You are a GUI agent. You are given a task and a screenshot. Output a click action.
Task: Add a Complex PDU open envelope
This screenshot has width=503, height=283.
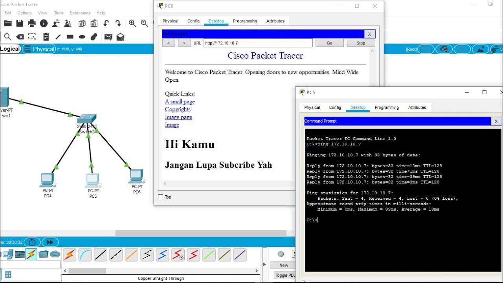(x=121, y=37)
